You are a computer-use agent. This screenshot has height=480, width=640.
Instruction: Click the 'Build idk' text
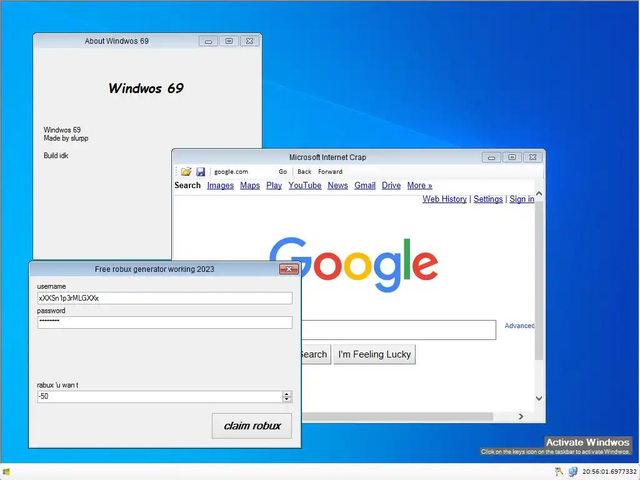(x=56, y=156)
